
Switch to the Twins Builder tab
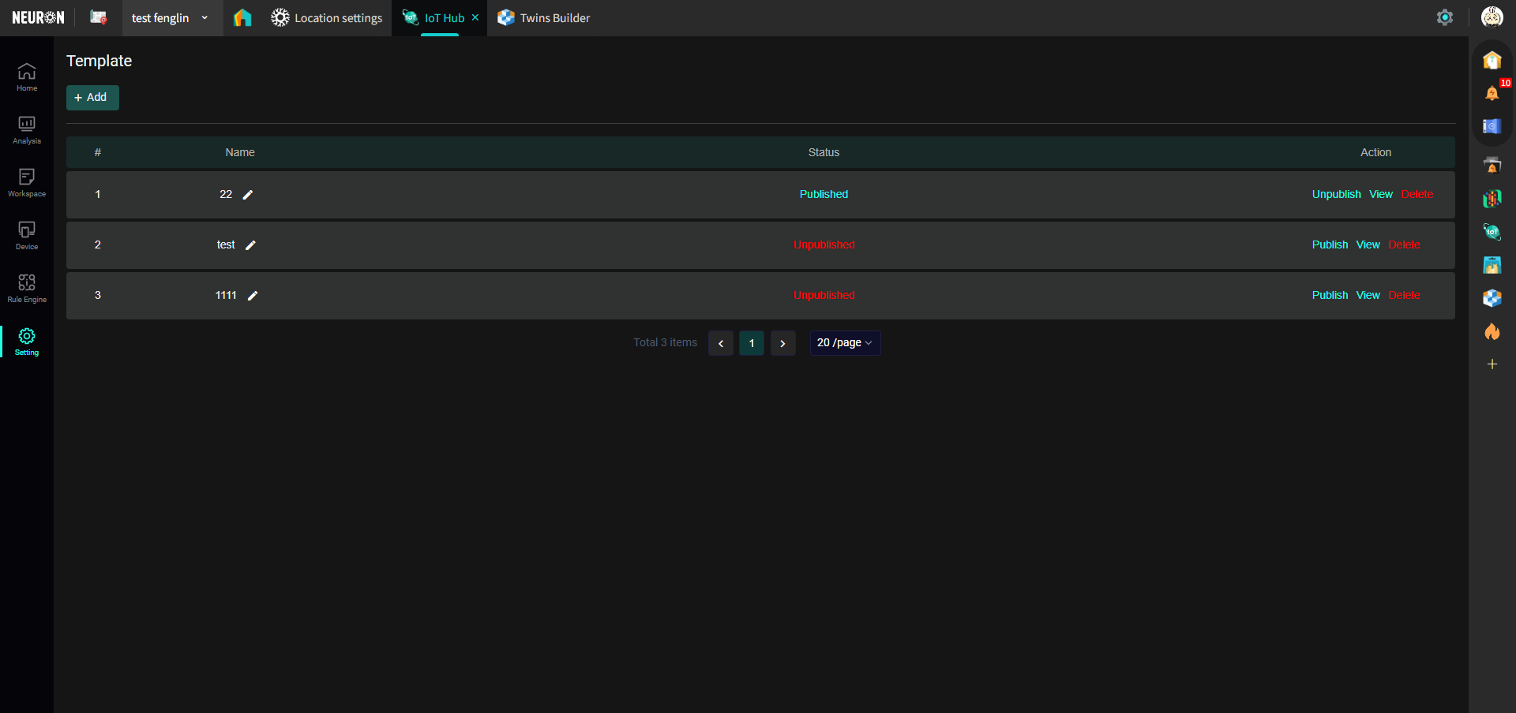click(544, 18)
